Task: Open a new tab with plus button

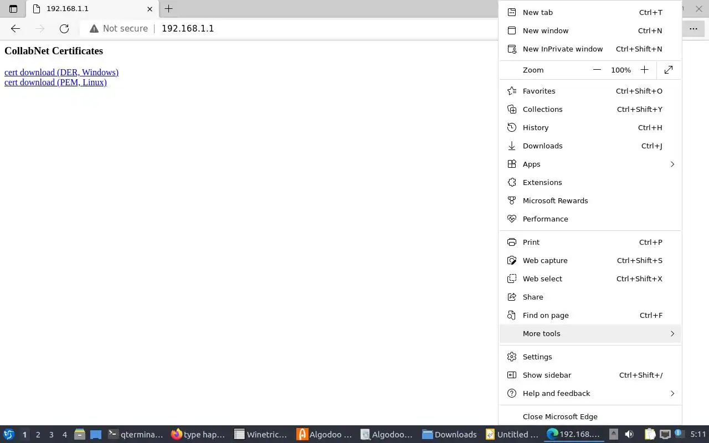Action: click(169, 8)
